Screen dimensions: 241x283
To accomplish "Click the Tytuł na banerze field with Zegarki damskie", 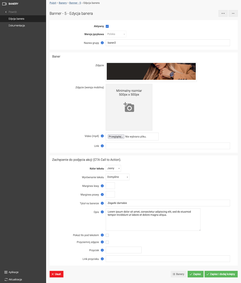I will pyautogui.click(x=168, y=203).
